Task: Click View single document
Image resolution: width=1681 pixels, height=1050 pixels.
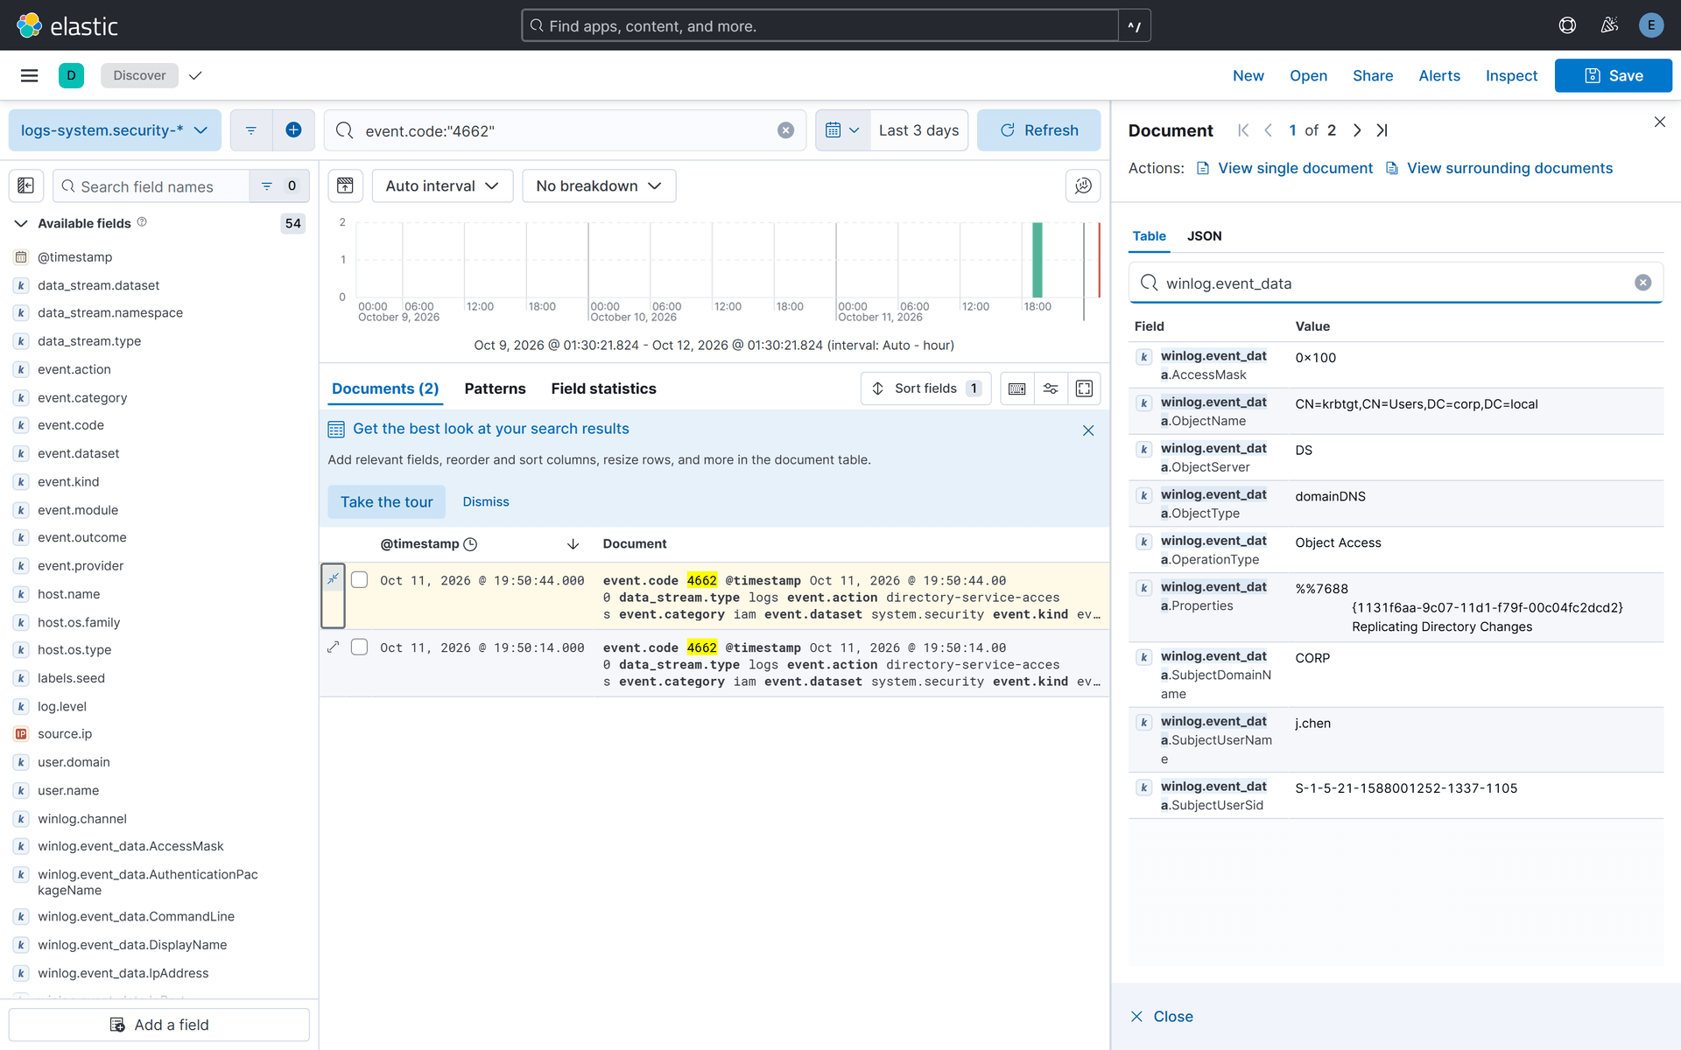Action: point(1284,168)
